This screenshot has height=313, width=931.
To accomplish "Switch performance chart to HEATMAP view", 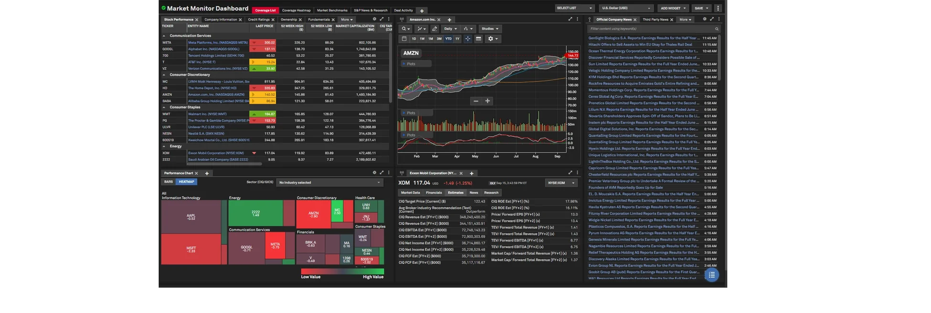I will point(186,182).
